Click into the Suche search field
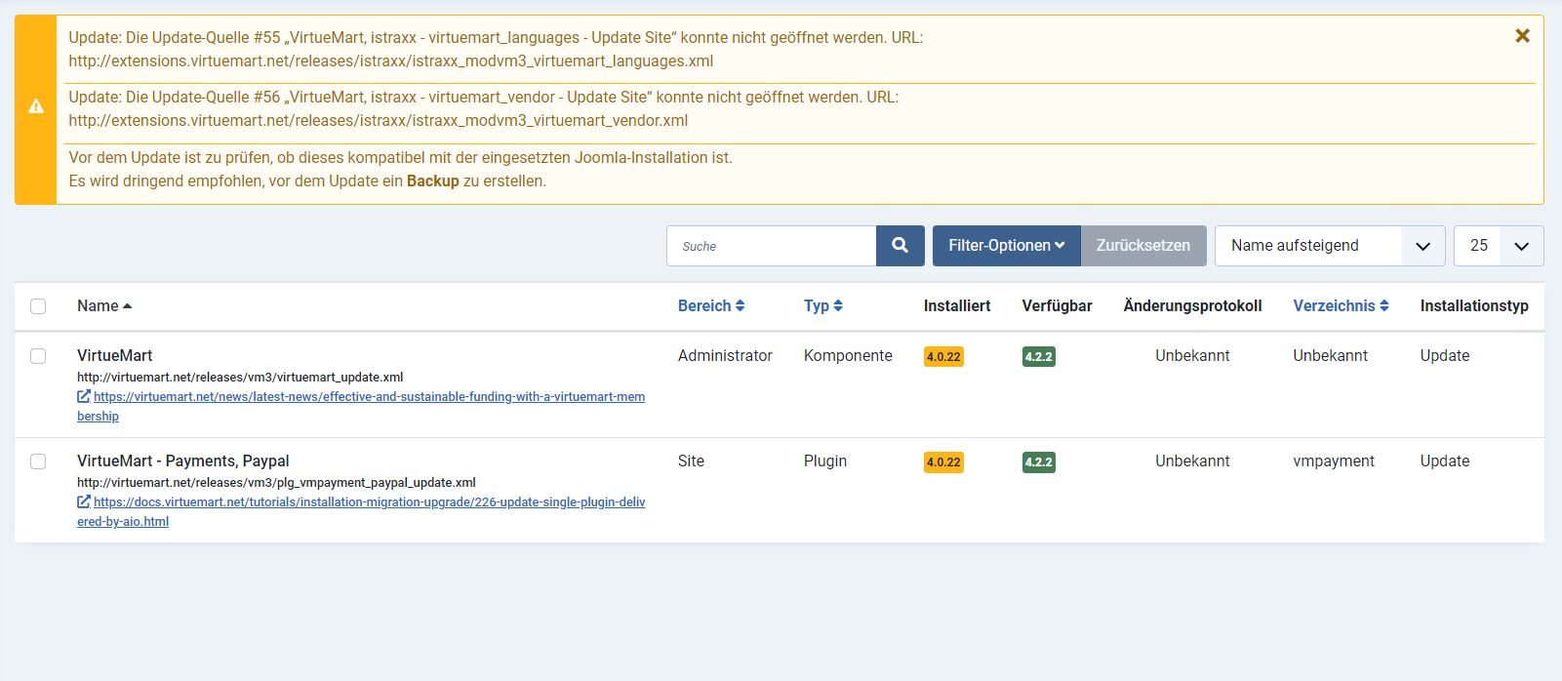Image resolution: width=1562 pixels, height=681 pixels. click(772, 246)
